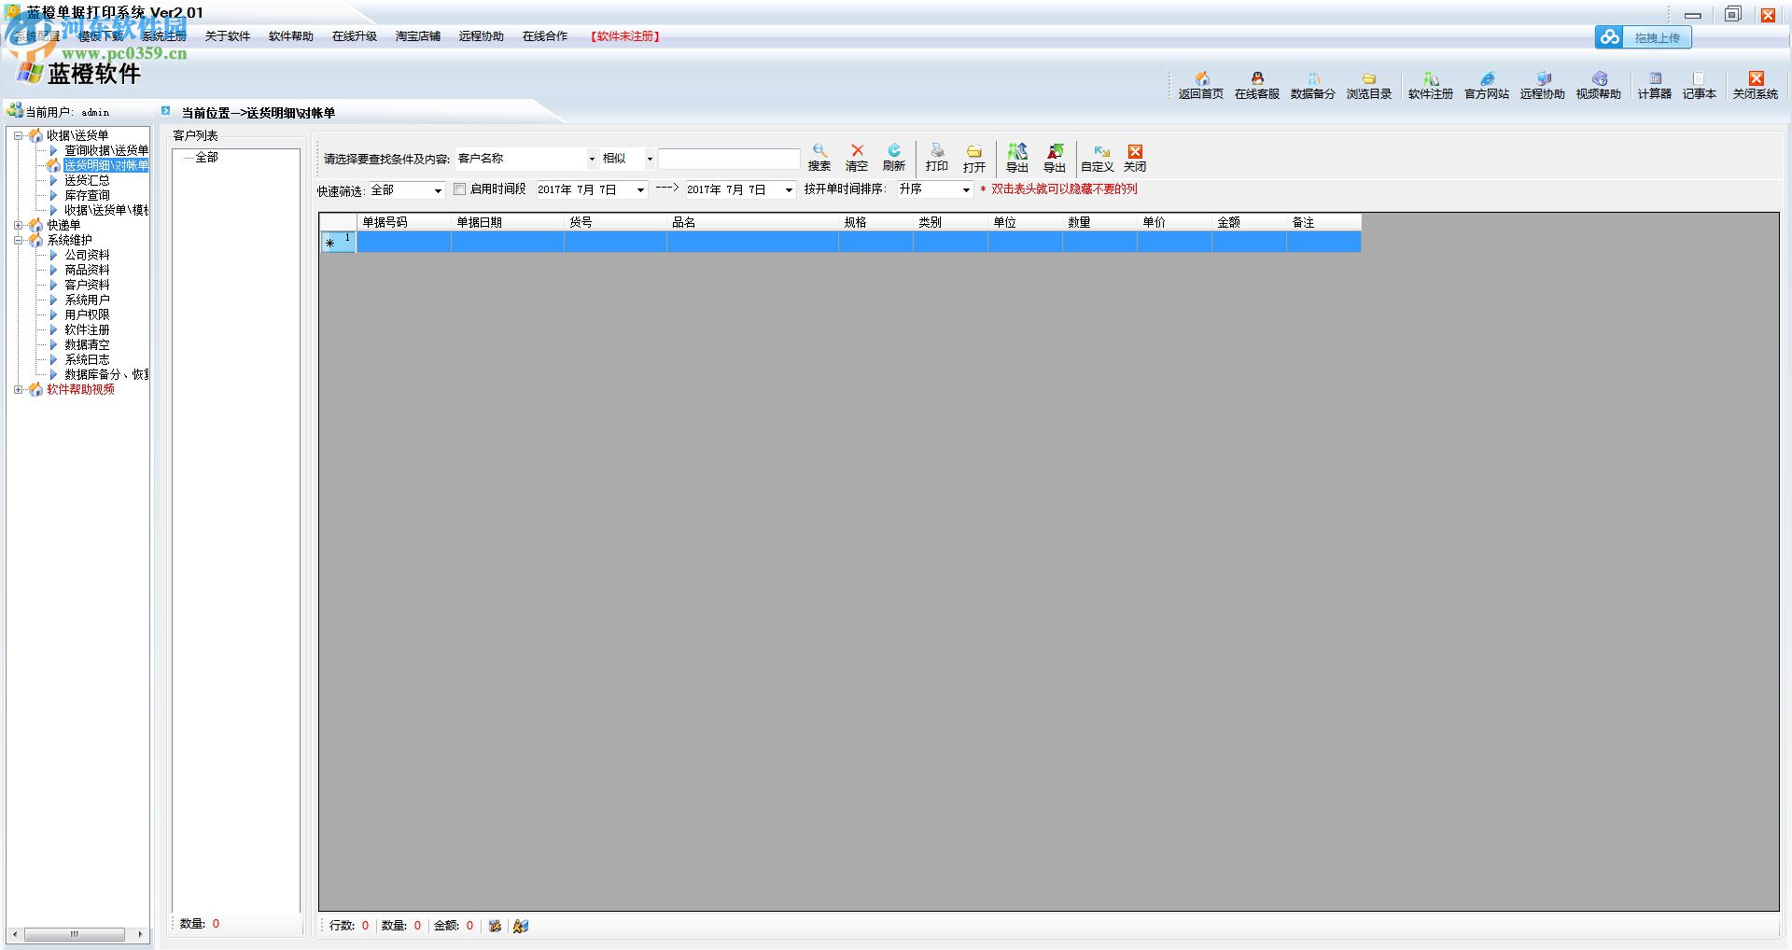Open 公司资料 under 系统维护
Screen dimensions: 1792x950
[87, 255]
